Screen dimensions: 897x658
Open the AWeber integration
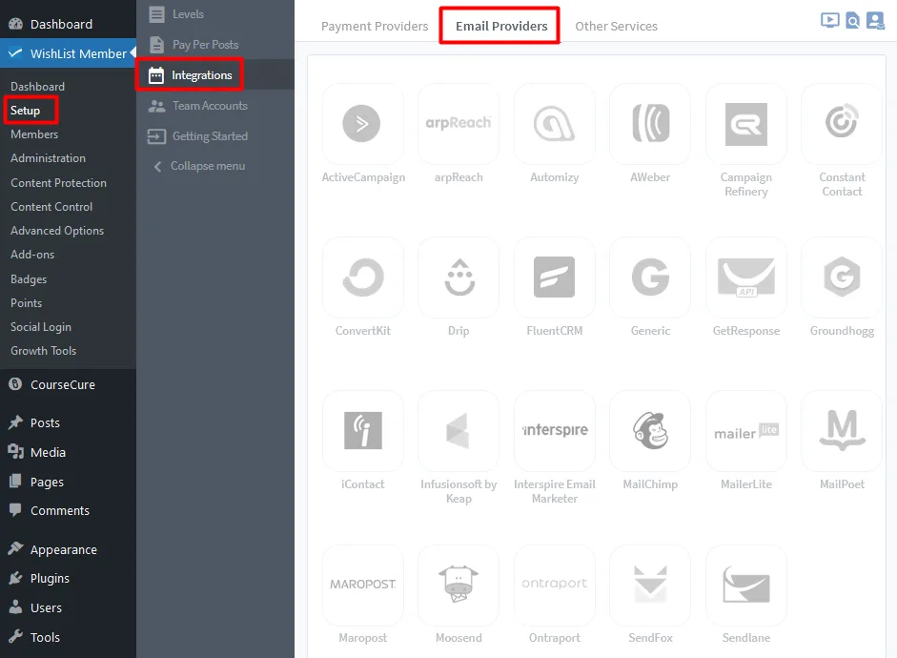coord(650,124)
